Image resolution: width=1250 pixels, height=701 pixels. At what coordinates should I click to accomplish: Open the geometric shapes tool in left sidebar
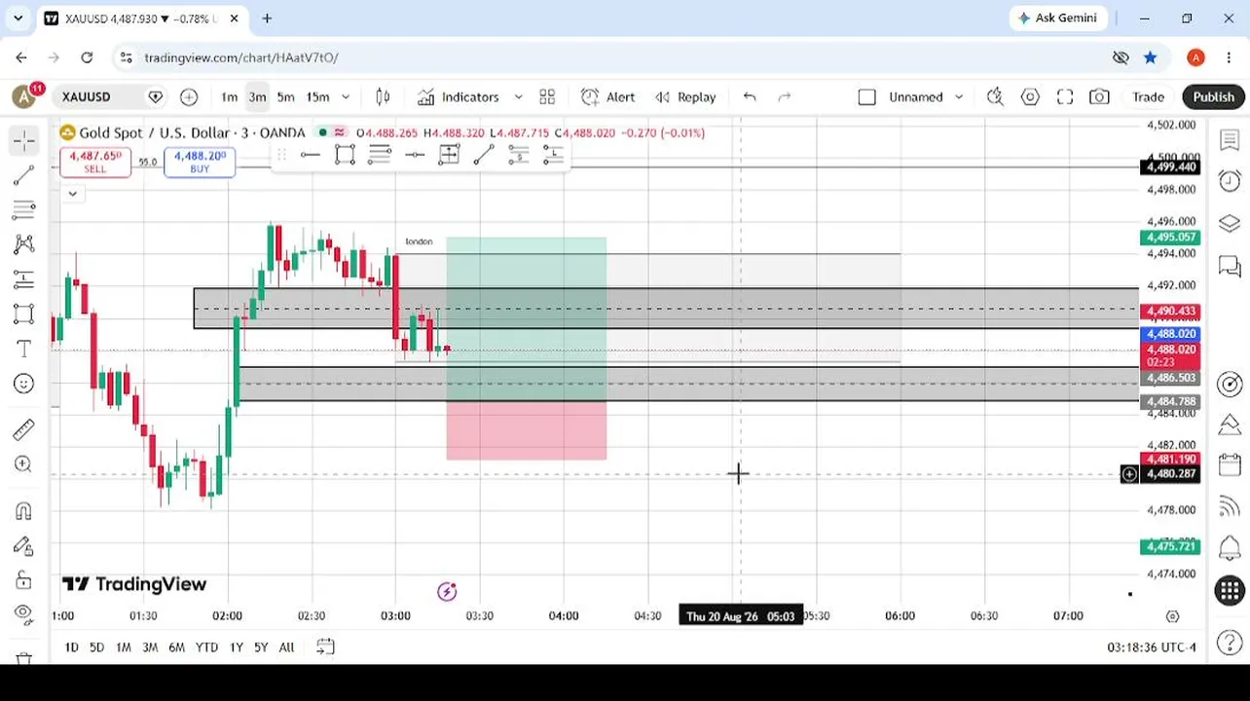tap(24, 314)
